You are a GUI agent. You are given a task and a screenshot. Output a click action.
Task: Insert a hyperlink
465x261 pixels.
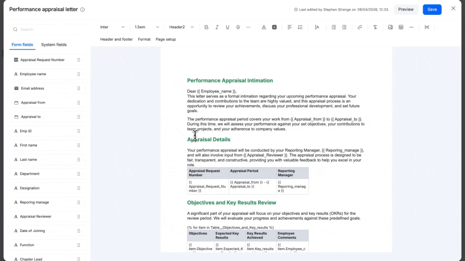pyautogui.click(x=360, y=27)
